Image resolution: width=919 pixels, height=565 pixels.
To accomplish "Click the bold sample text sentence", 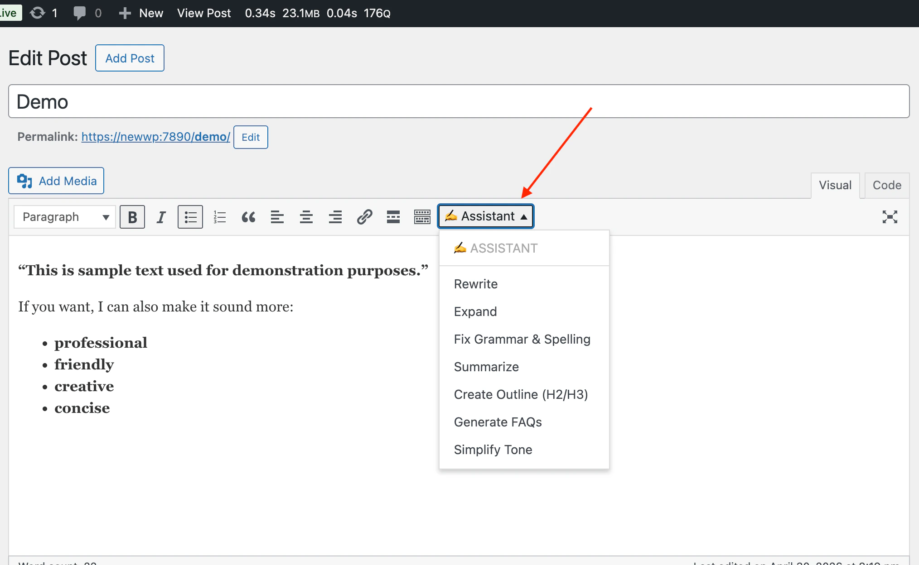I will (x=223, y=270).
